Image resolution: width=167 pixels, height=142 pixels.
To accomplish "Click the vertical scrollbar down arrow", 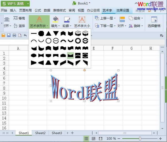I will [162, 129].
